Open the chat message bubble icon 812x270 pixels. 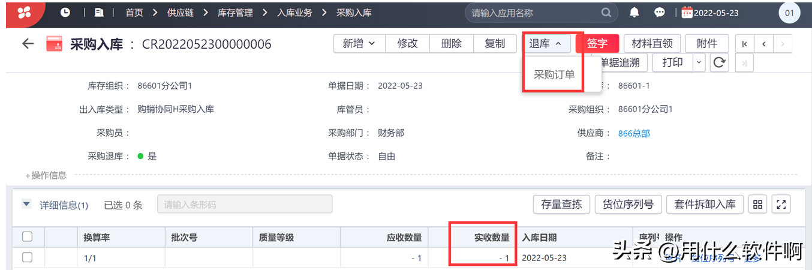coord(659,12)
